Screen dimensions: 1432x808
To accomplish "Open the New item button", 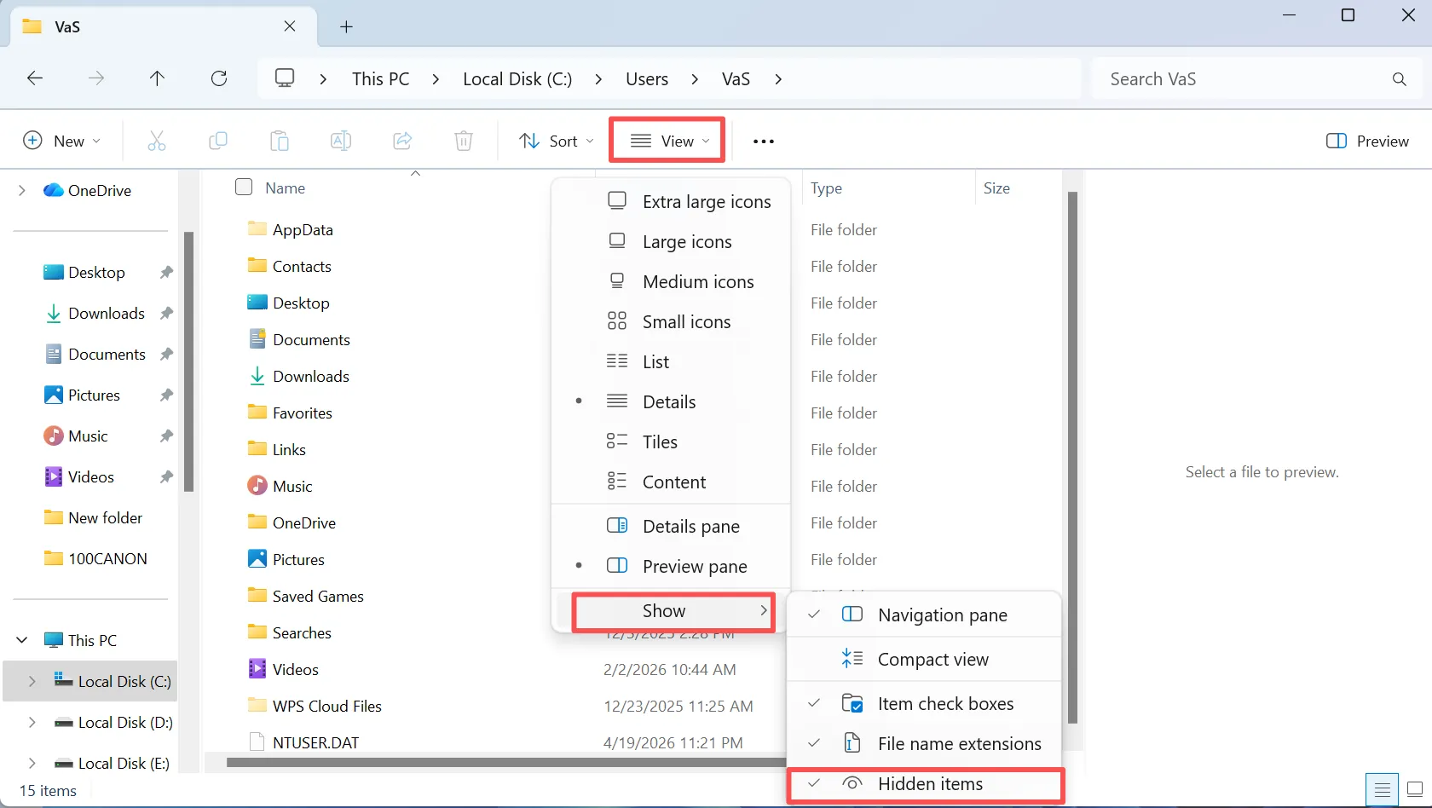I will tap(61, 141).
